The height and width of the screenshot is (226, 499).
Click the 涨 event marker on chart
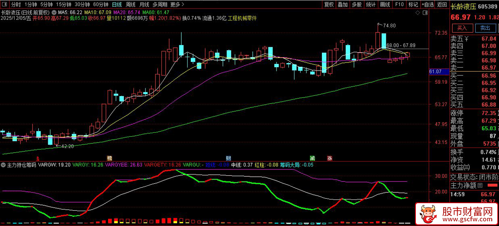point(329,158)
